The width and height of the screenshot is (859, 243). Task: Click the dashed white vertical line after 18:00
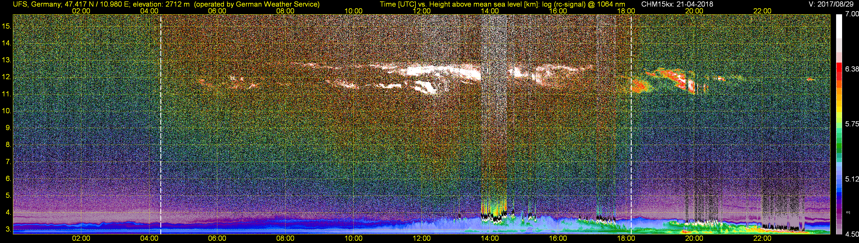631,124
